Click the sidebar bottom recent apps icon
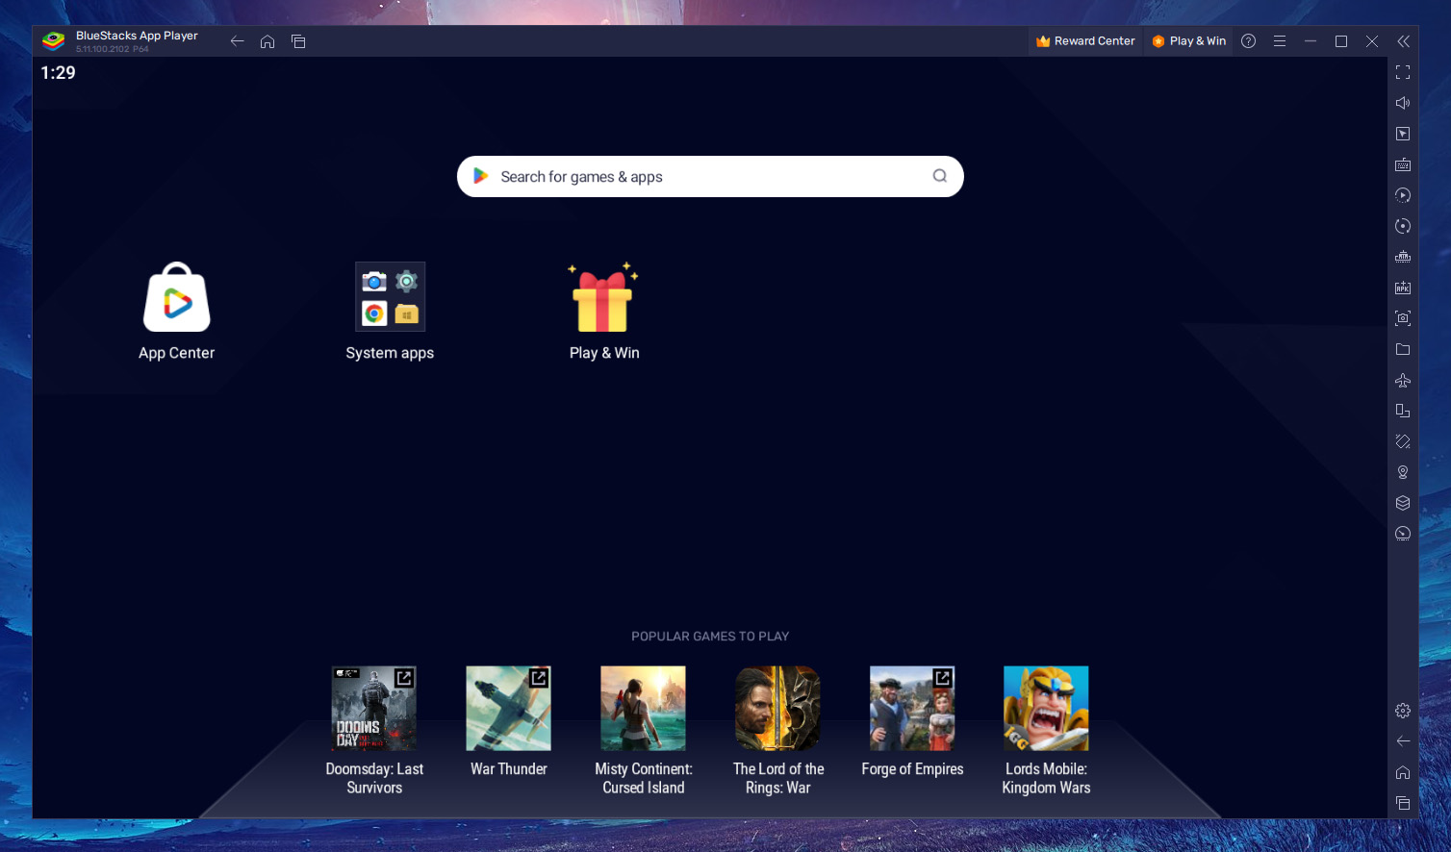1451x852 pixels. (1403, 803)
